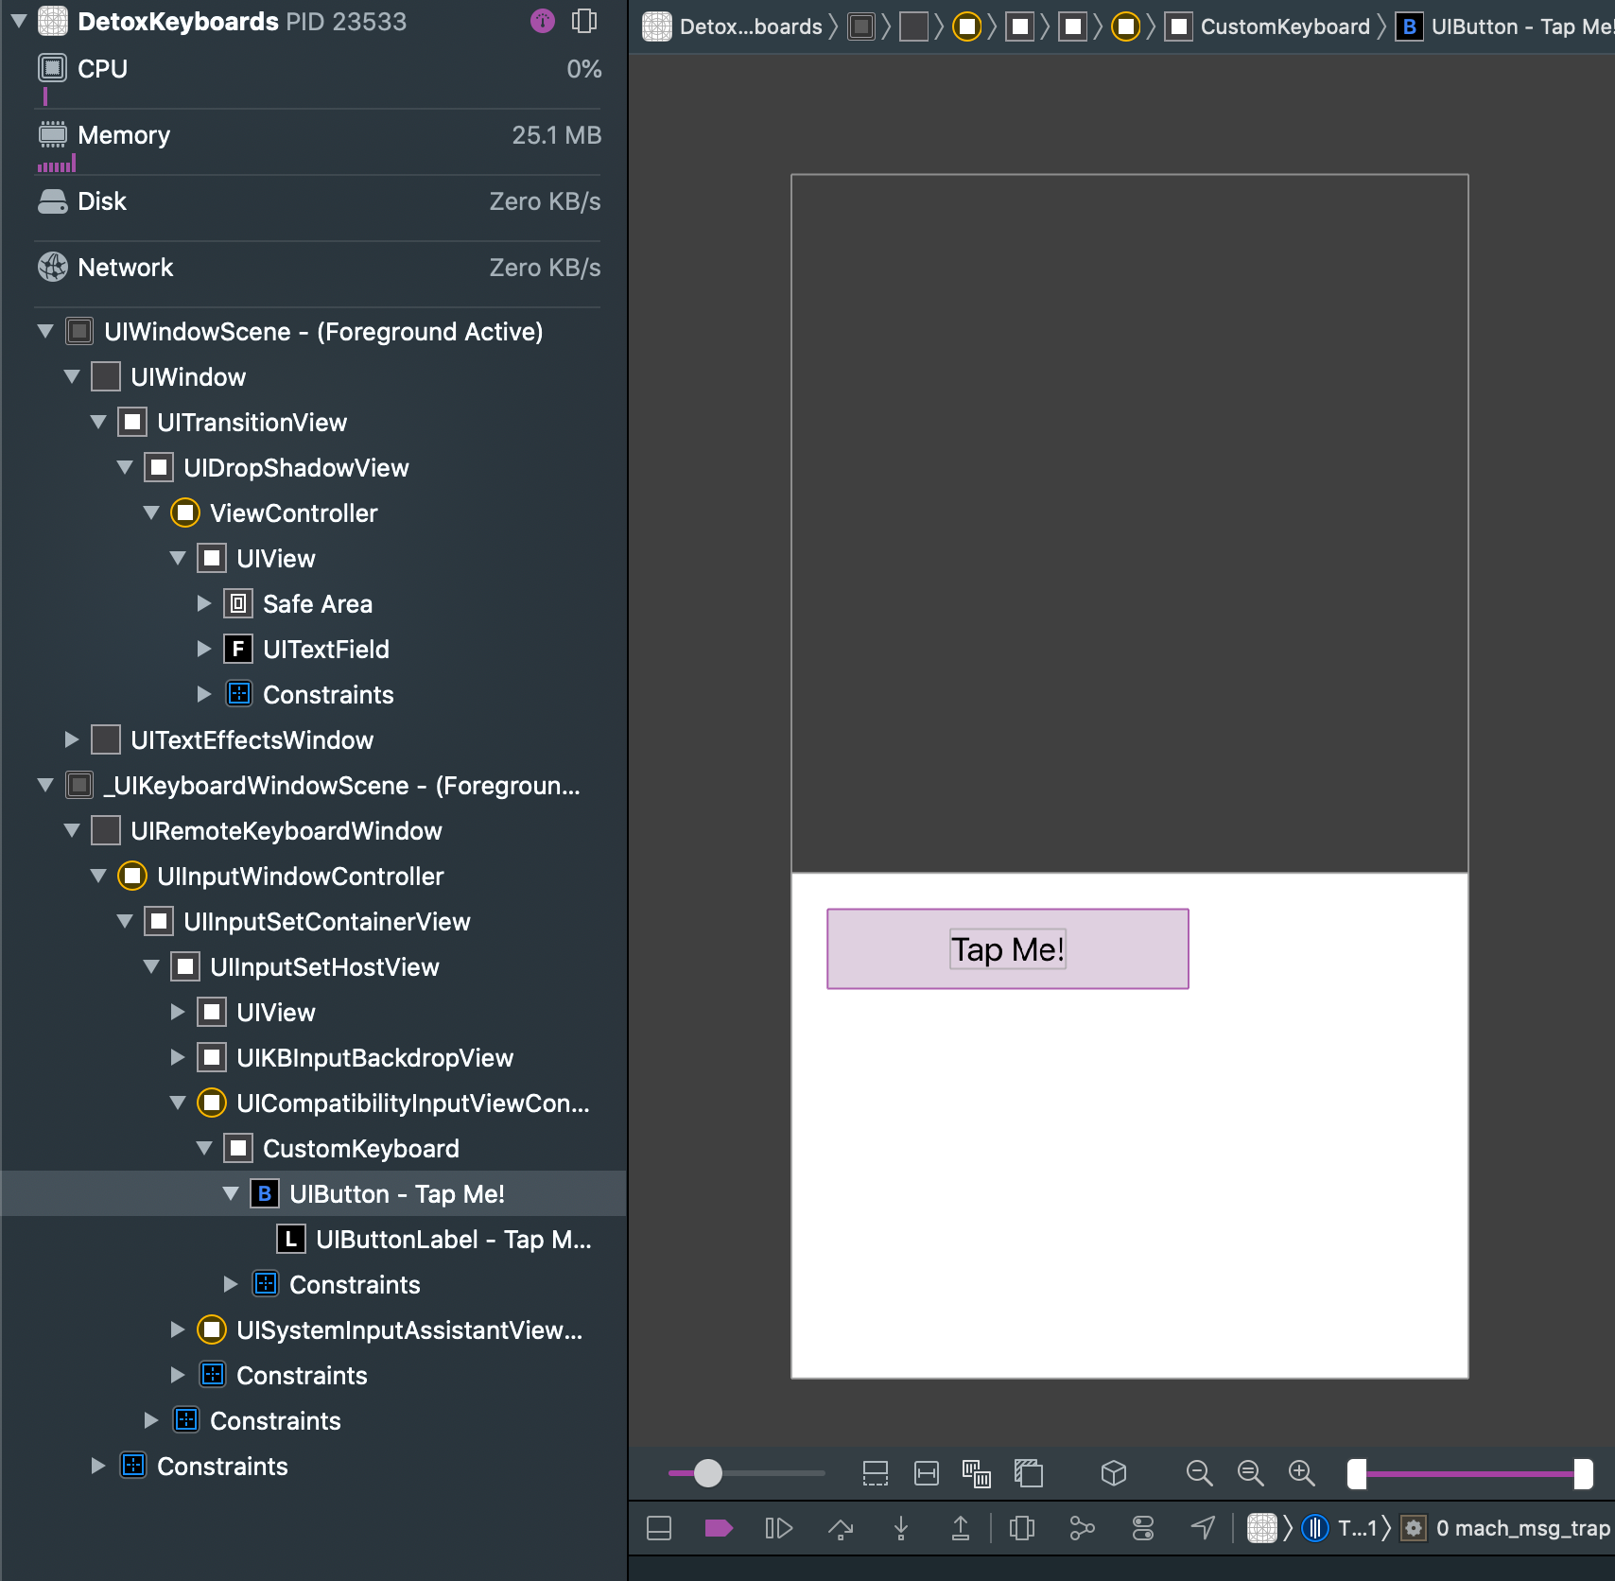This screenshot has height=1581, width=1615.
Task: Select the Tap Me! button in canvas
Action: 1006,948
